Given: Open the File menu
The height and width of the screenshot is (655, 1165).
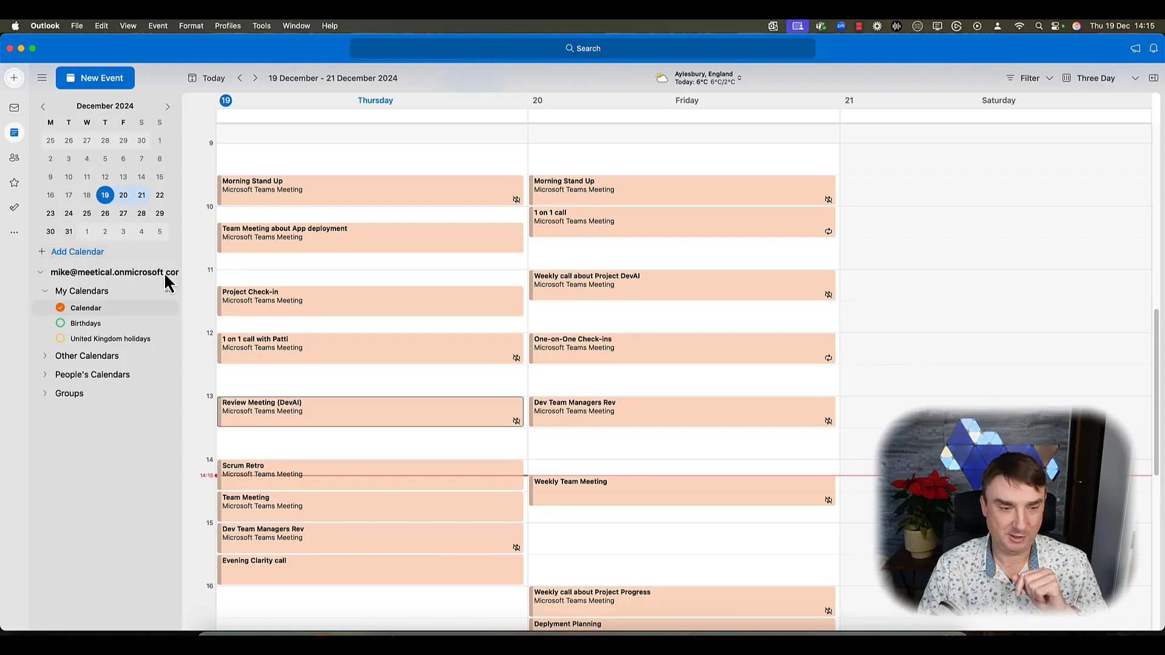Looking at the screenshot, I should click(77, 26).
